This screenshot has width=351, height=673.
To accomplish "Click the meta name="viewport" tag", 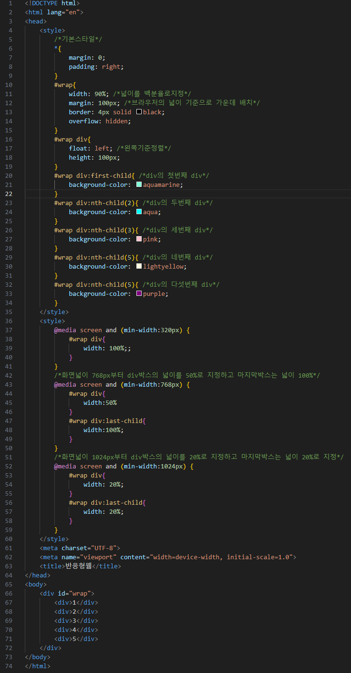I will 168,557.
